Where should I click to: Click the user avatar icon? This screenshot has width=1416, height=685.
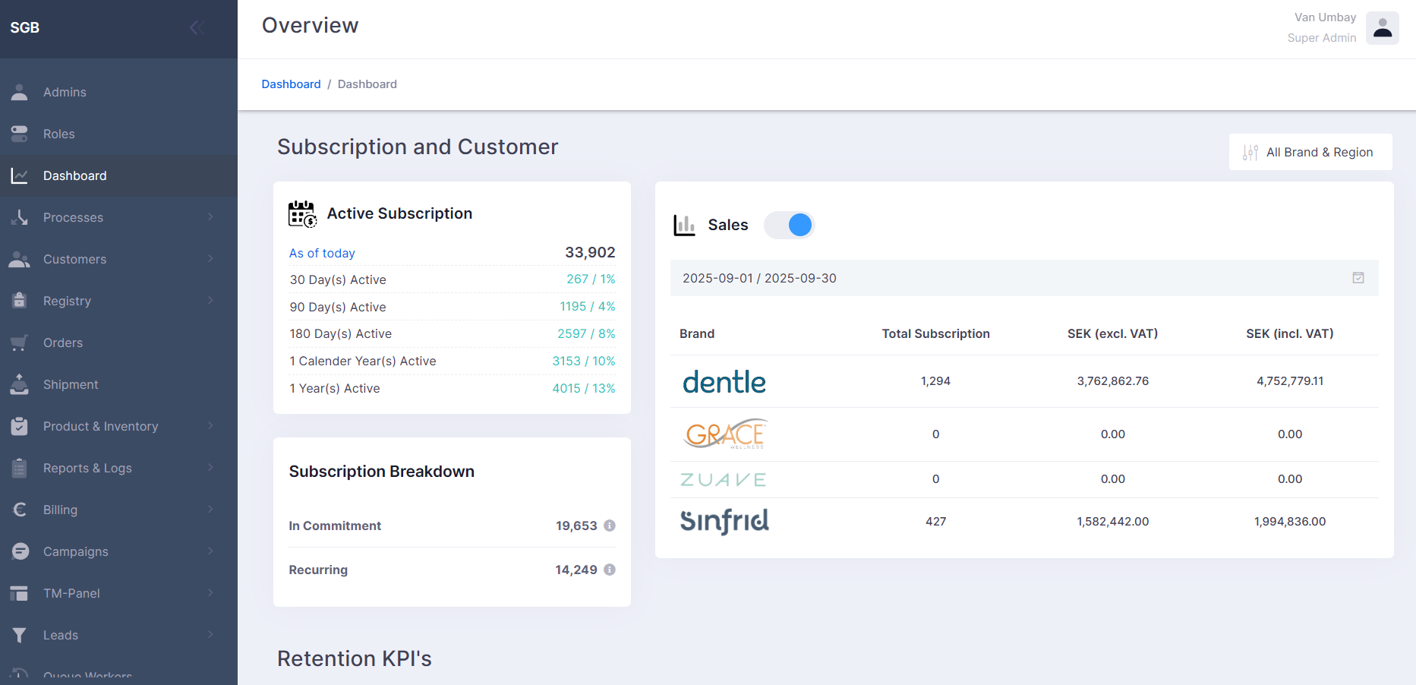click(x=1383, y=28)
